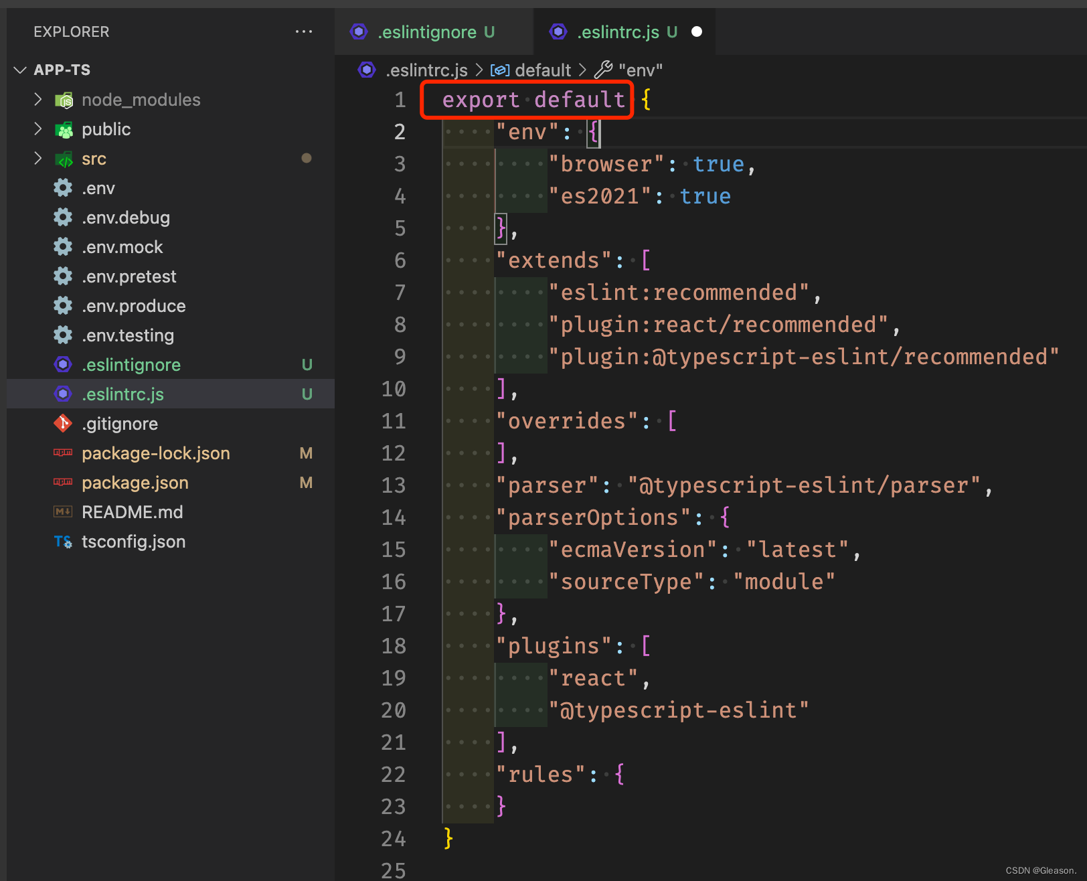This screenshot has width=1087, height=881.
Task: Click the breadcrumb ESLint file icon
Action: click(367, 70)
